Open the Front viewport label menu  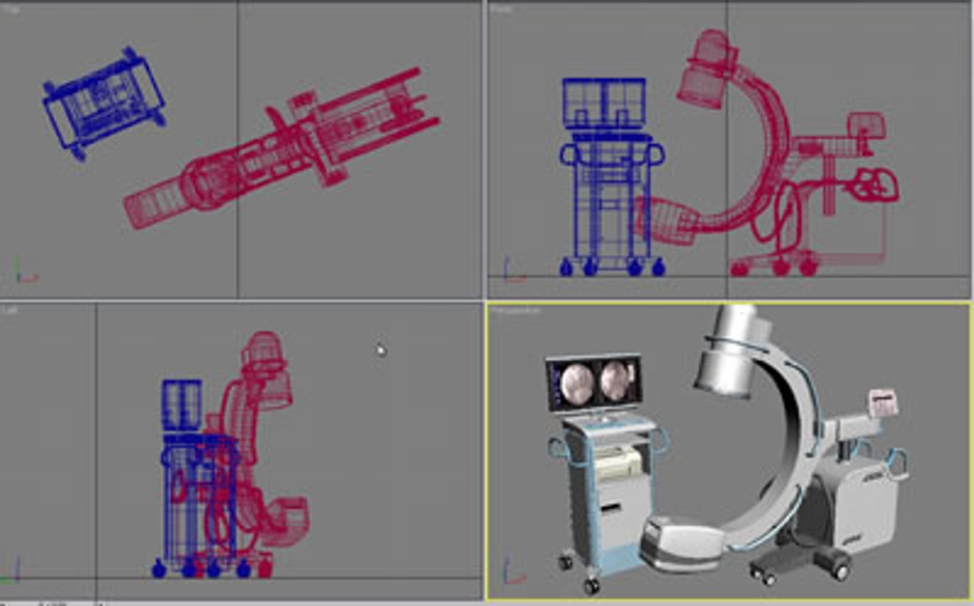(501, 9)
